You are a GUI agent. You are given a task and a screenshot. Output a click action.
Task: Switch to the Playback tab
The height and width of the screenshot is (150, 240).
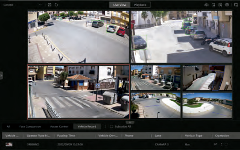coord(140,5)
